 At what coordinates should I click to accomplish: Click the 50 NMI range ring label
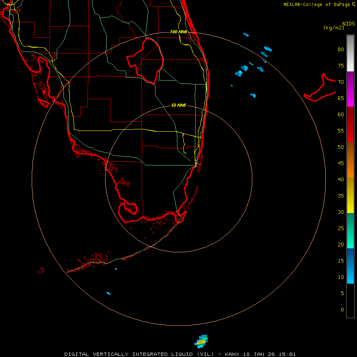[178, 105]
